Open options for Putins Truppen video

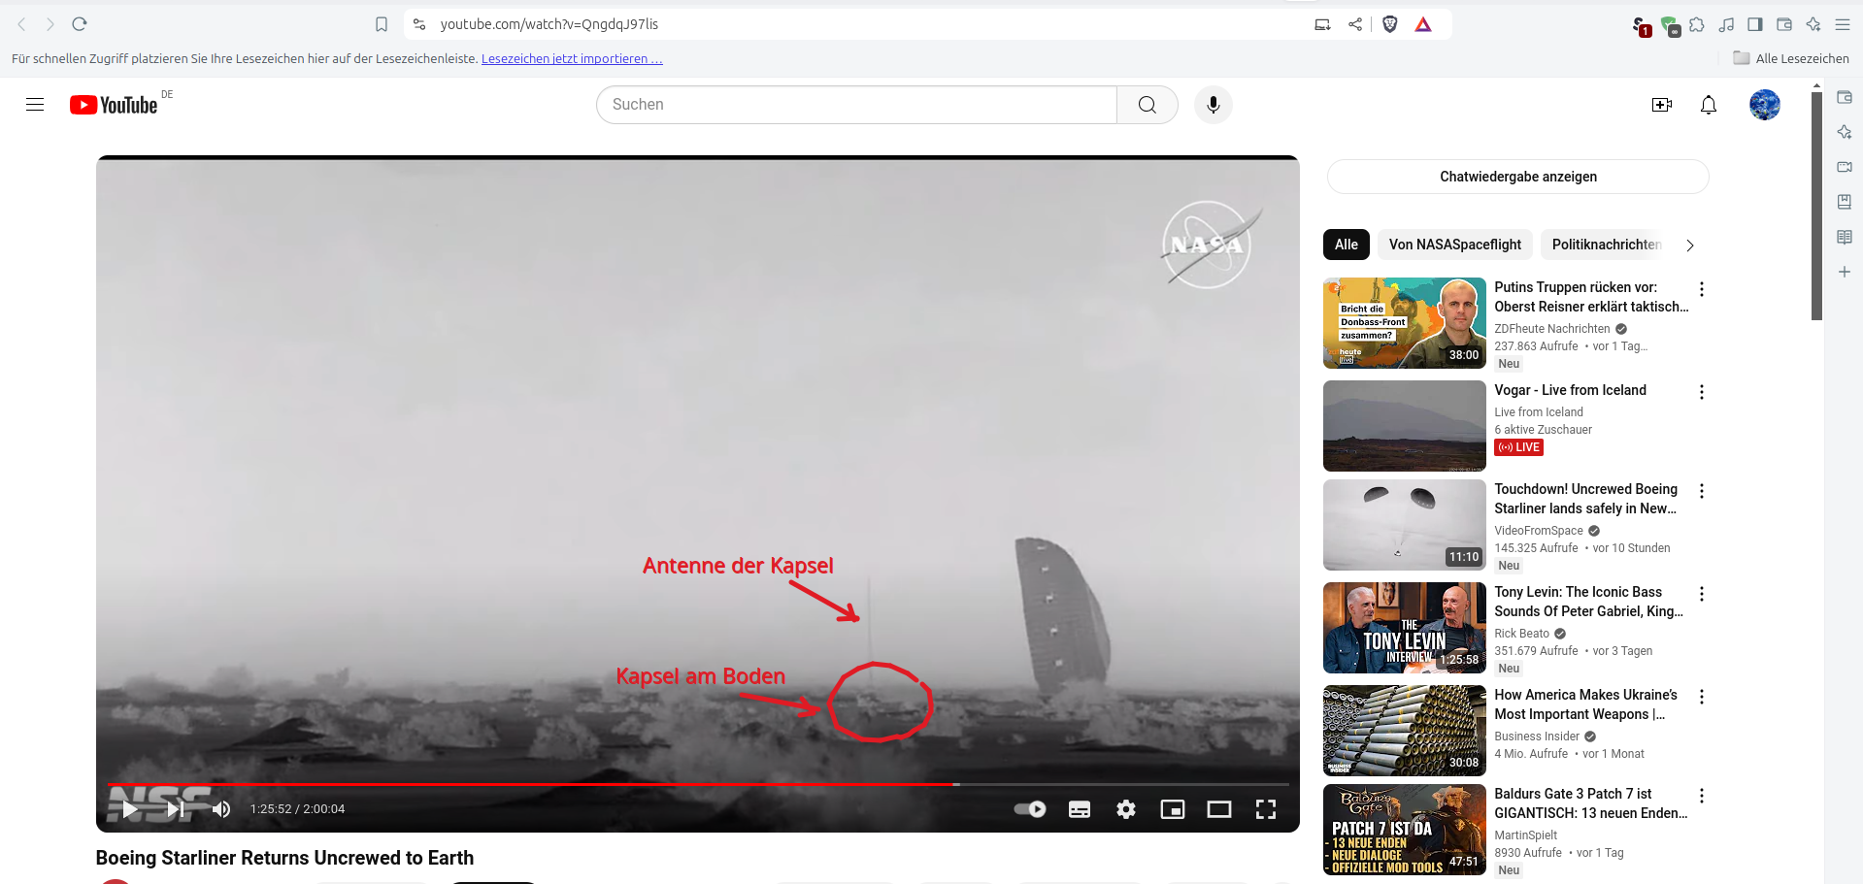1701,289
